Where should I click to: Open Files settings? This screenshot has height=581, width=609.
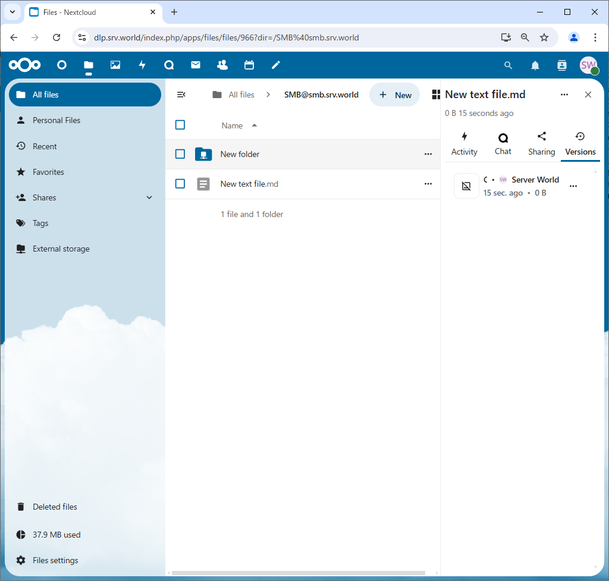pyautogui.click(x=55, y=560)
